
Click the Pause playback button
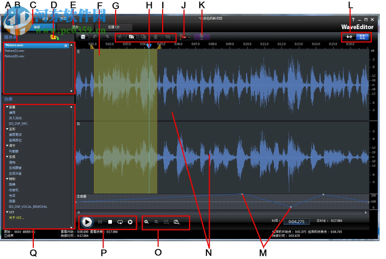[x=100, y=222]
